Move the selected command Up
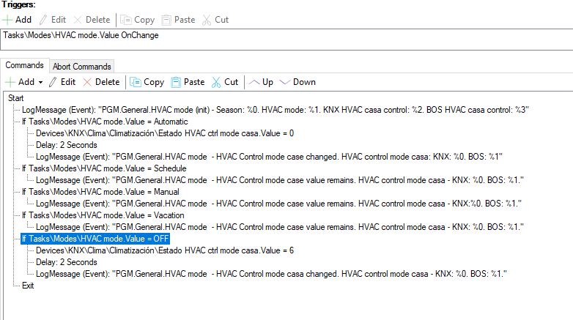This screenshot has width=573, height=320. click(262, 82)
